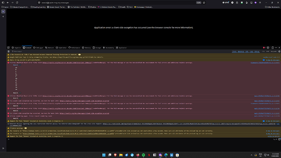Open Spotify from the taskbar

tap(143, 155)
